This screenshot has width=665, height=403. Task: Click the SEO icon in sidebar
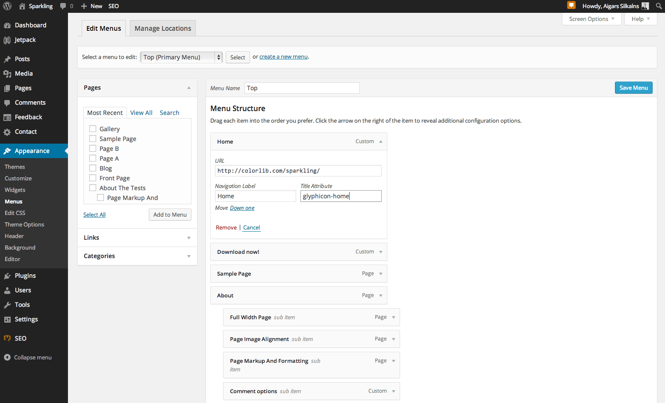click(7, 338)
